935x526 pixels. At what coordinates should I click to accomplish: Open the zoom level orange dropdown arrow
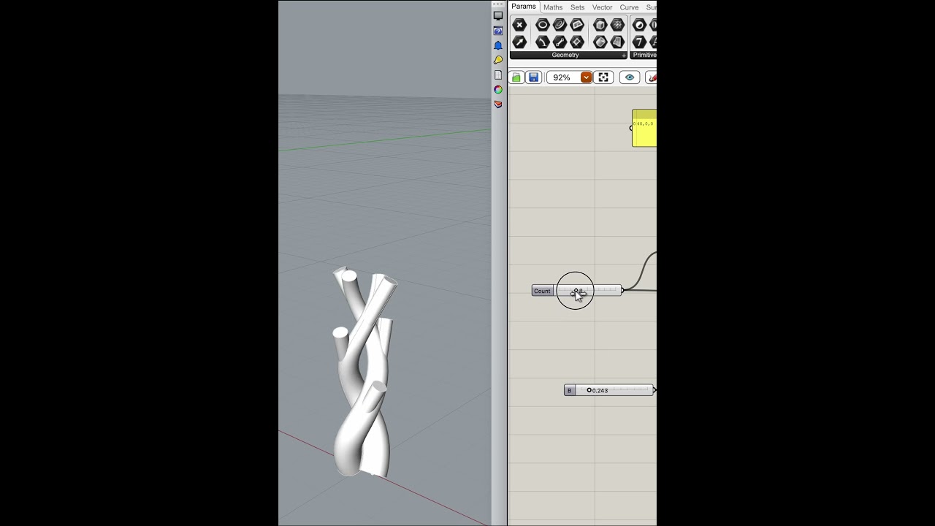click(x=586, y=77)
